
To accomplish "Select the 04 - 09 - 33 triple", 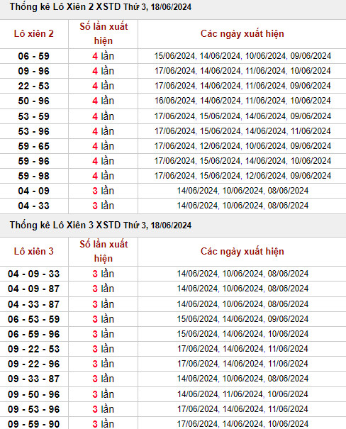I will click(34, 274).
